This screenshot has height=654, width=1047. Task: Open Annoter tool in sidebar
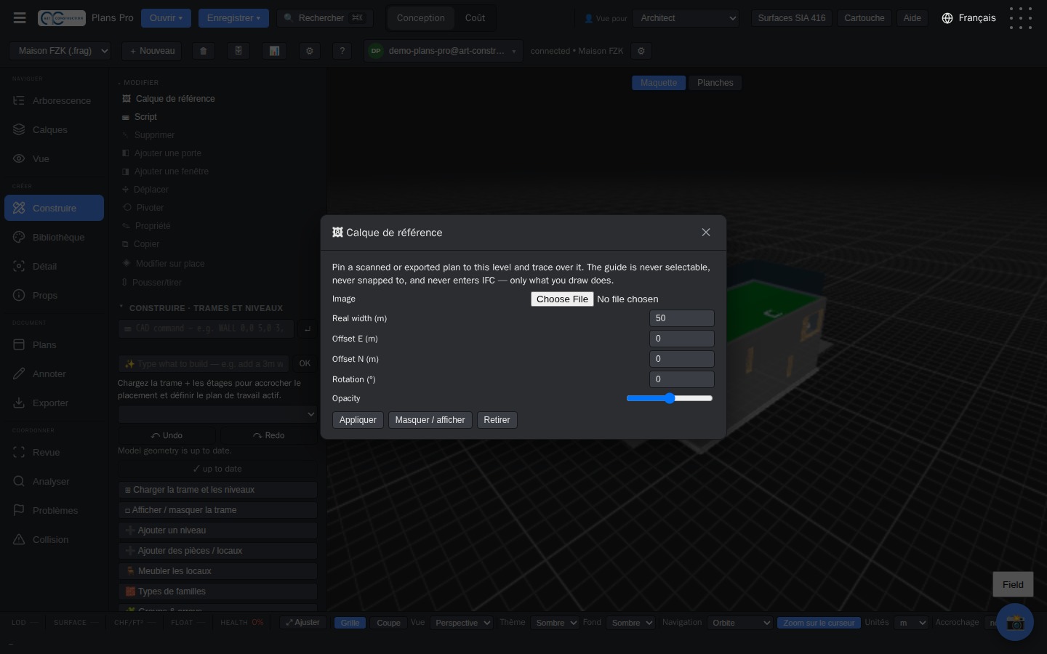pos(54,374)
